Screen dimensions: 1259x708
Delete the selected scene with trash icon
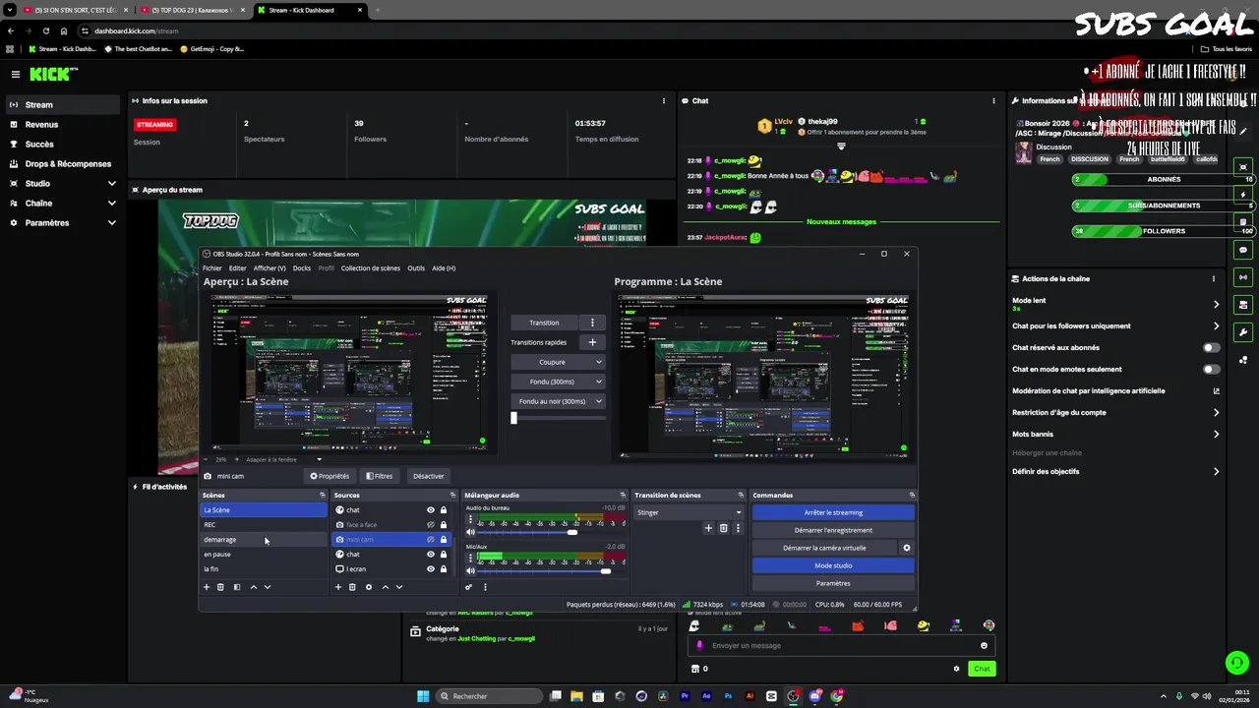click(220, 587)
